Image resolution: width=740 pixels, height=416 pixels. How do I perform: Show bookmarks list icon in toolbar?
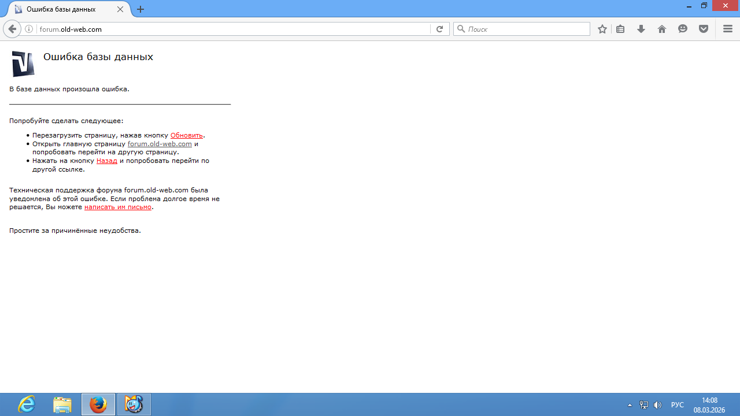point(620,29)
